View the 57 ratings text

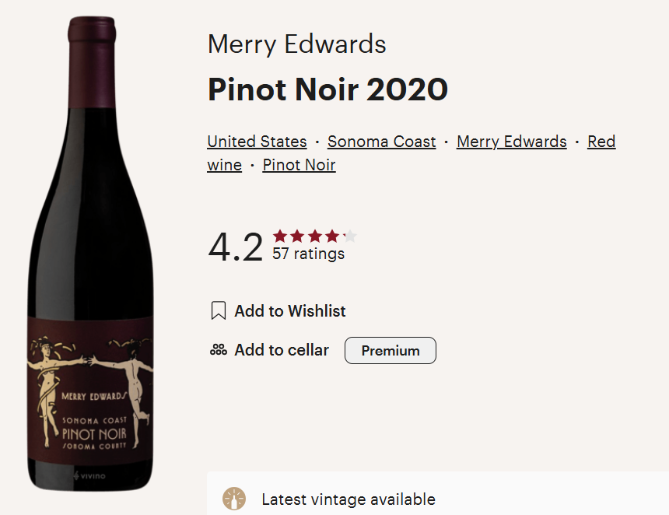point(309,254)
